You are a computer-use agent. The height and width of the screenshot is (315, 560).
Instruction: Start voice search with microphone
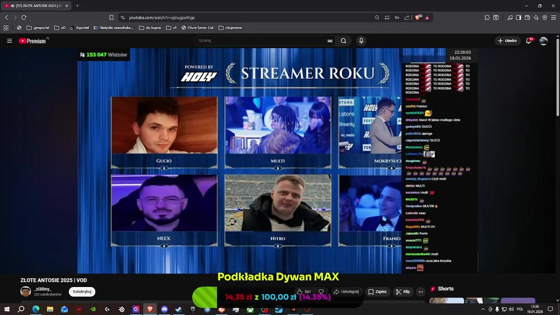(361, 41)
